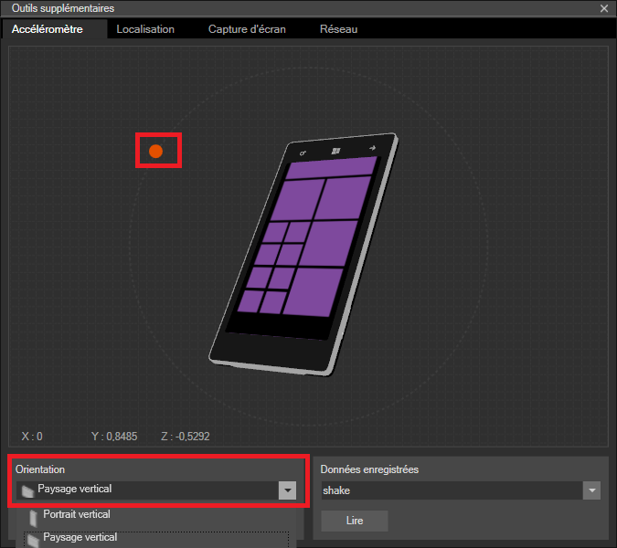Open the Données enregistrées dropdown arrow
Viewport: 617px width, 548px height.
click(x=592, y=491)
